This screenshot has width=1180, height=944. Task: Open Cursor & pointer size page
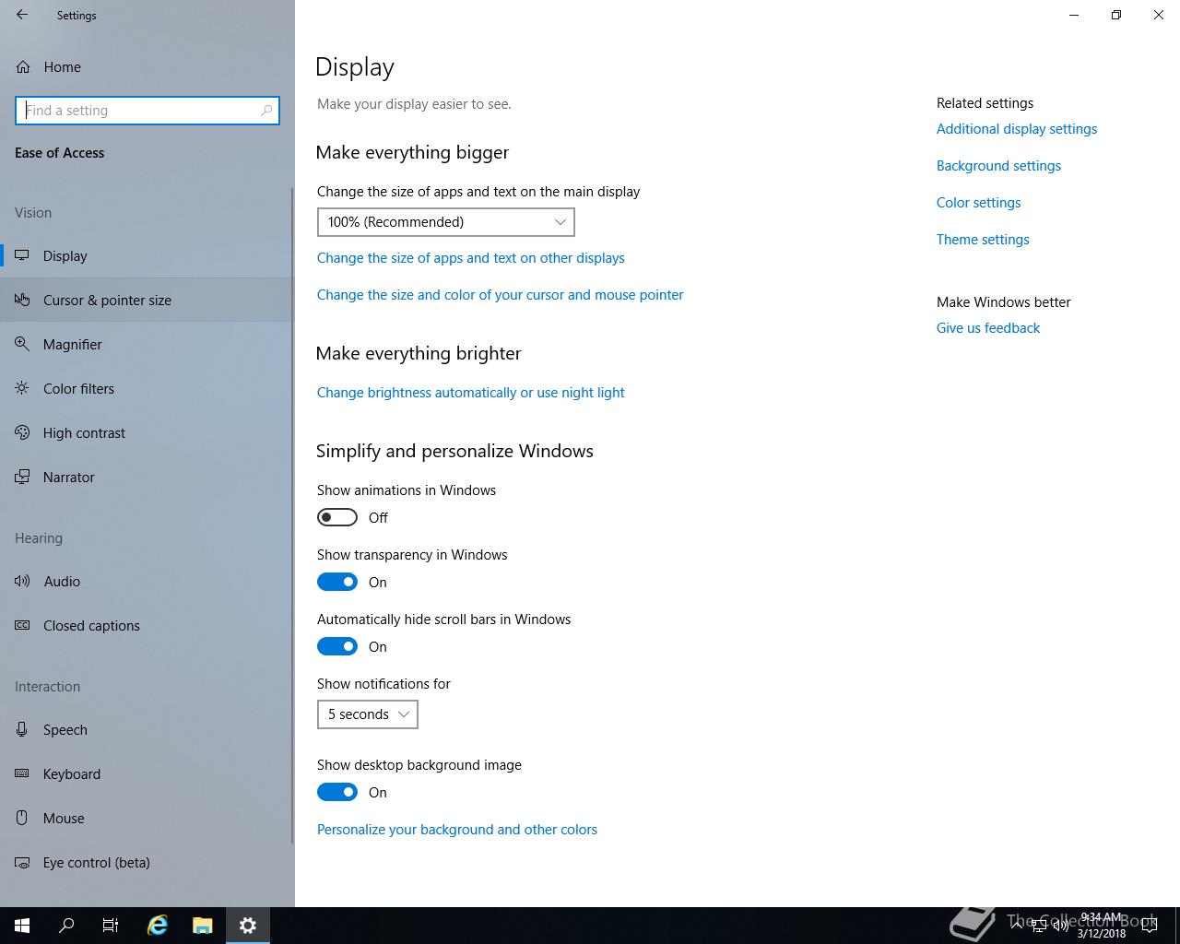(x=147, y=300)
